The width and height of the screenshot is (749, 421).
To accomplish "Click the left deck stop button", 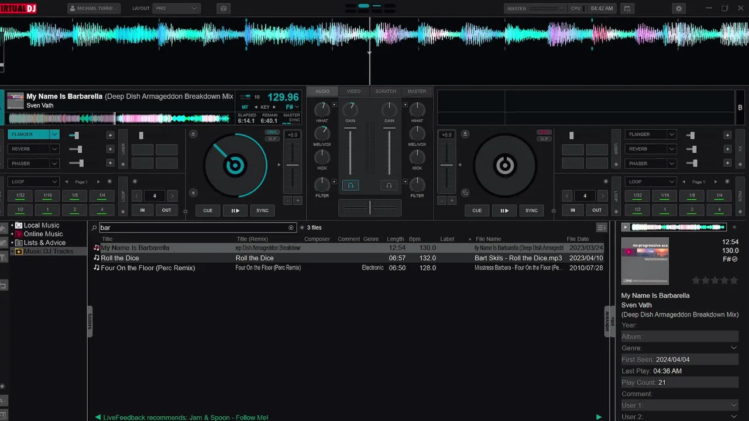I will pyautogui.click(x=194, y=192).
